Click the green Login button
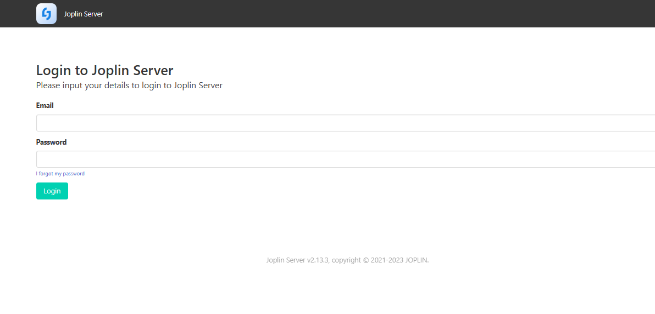Image resolution: width=655 pixels, height=314 pixels. tap(52, 191)
